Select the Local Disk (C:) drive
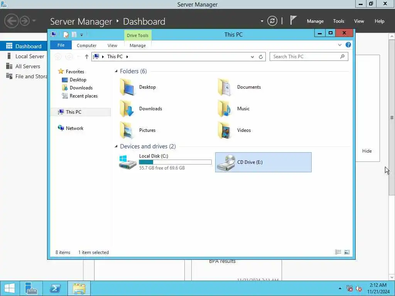The width and height of the screenshot is (395, 296). 165,162
